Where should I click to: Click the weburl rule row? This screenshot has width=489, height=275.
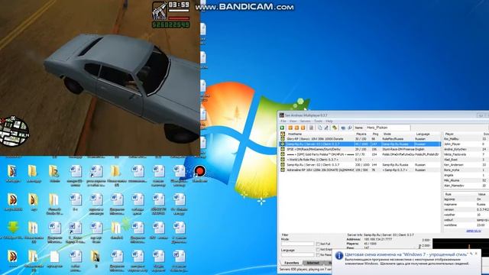coord(466,220)
